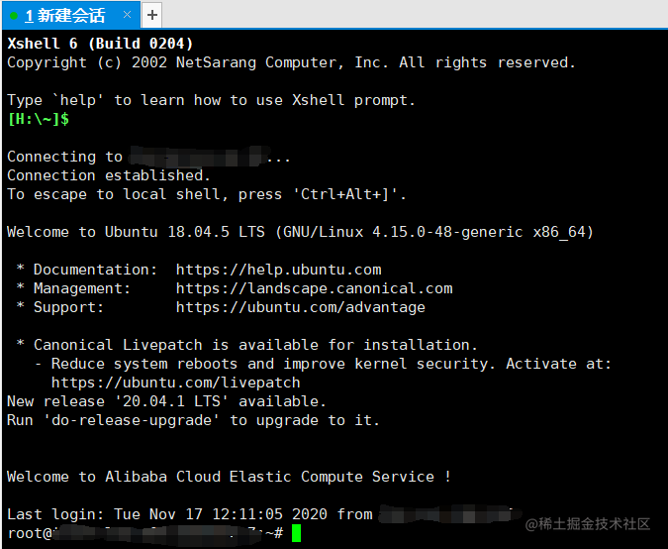
Task: Open the ubuntu.com/livepatch URL
Action: (175, 383)
